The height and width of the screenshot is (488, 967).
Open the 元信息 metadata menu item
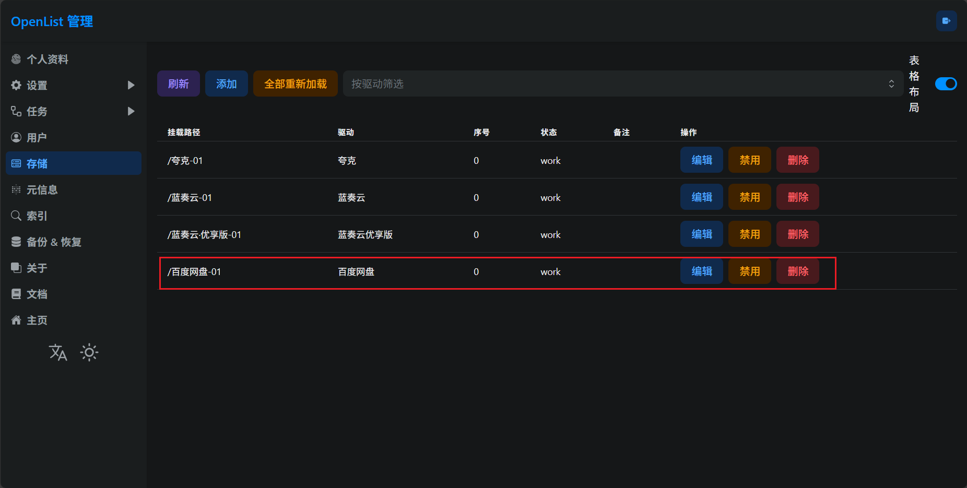pyautogui.click(x=42, y=190)
